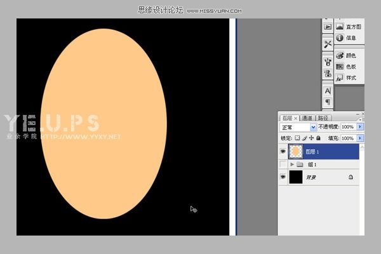The height and width of the screenshot is (254, 381).
Task: Click the orange ellipse on canvas
Action: click(x=104, y=124)
